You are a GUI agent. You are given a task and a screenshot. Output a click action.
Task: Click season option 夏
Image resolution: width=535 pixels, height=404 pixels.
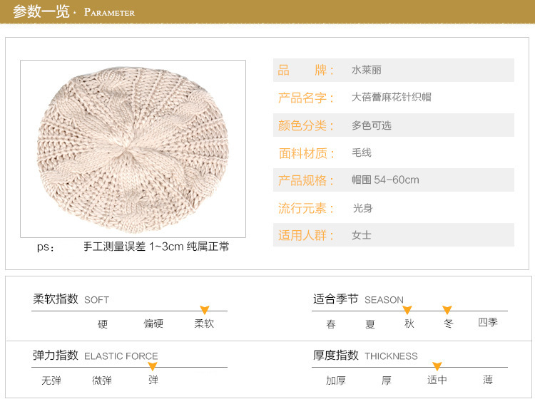point(370,323)
